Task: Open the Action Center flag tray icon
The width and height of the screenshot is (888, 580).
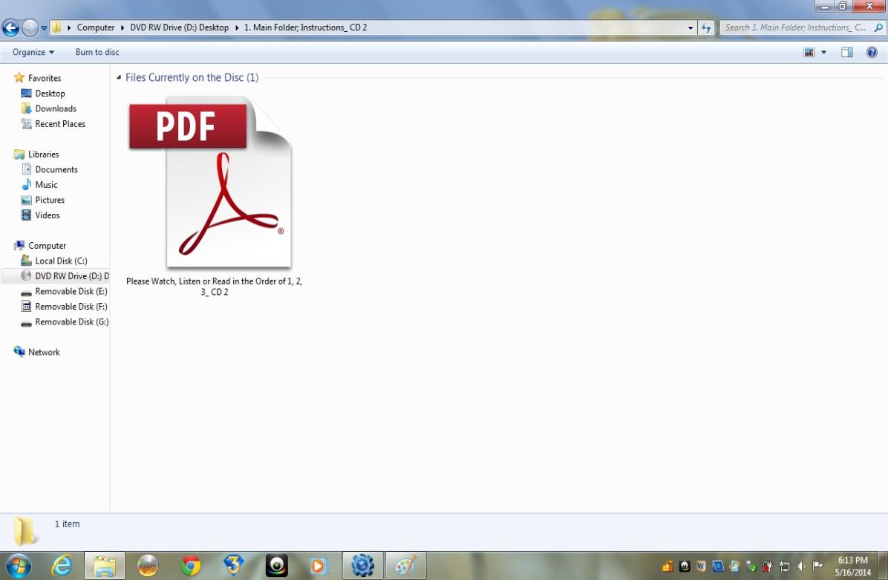Action: pyautogui.click(x=817, y=566)
